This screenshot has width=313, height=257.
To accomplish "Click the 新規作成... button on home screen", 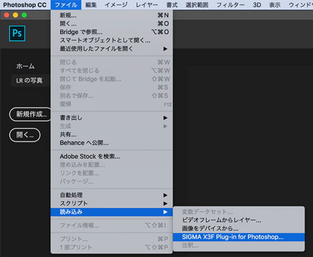I will (x=30, y=114).
